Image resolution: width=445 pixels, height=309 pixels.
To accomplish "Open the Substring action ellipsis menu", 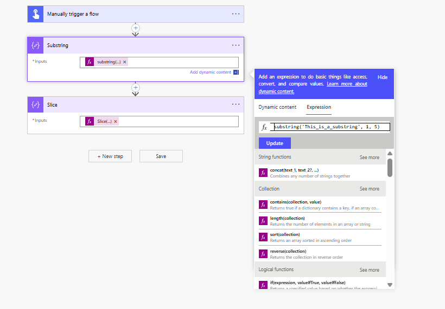I will pos(236,45).
